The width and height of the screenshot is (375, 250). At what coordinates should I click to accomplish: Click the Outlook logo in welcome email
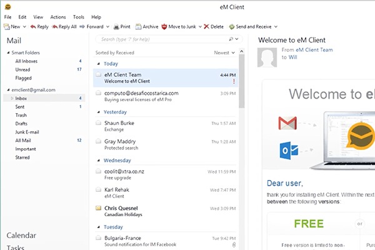(x=289, y=150)
